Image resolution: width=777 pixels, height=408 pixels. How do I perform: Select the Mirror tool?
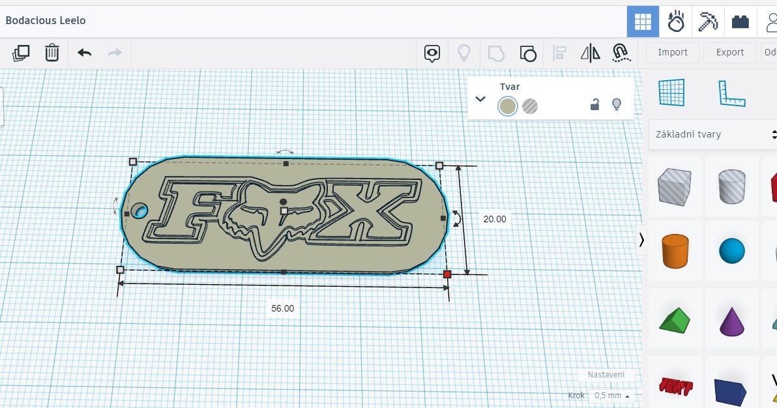(590, 53)
